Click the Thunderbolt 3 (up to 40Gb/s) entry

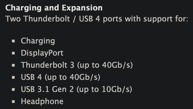[x=77, y=65]
